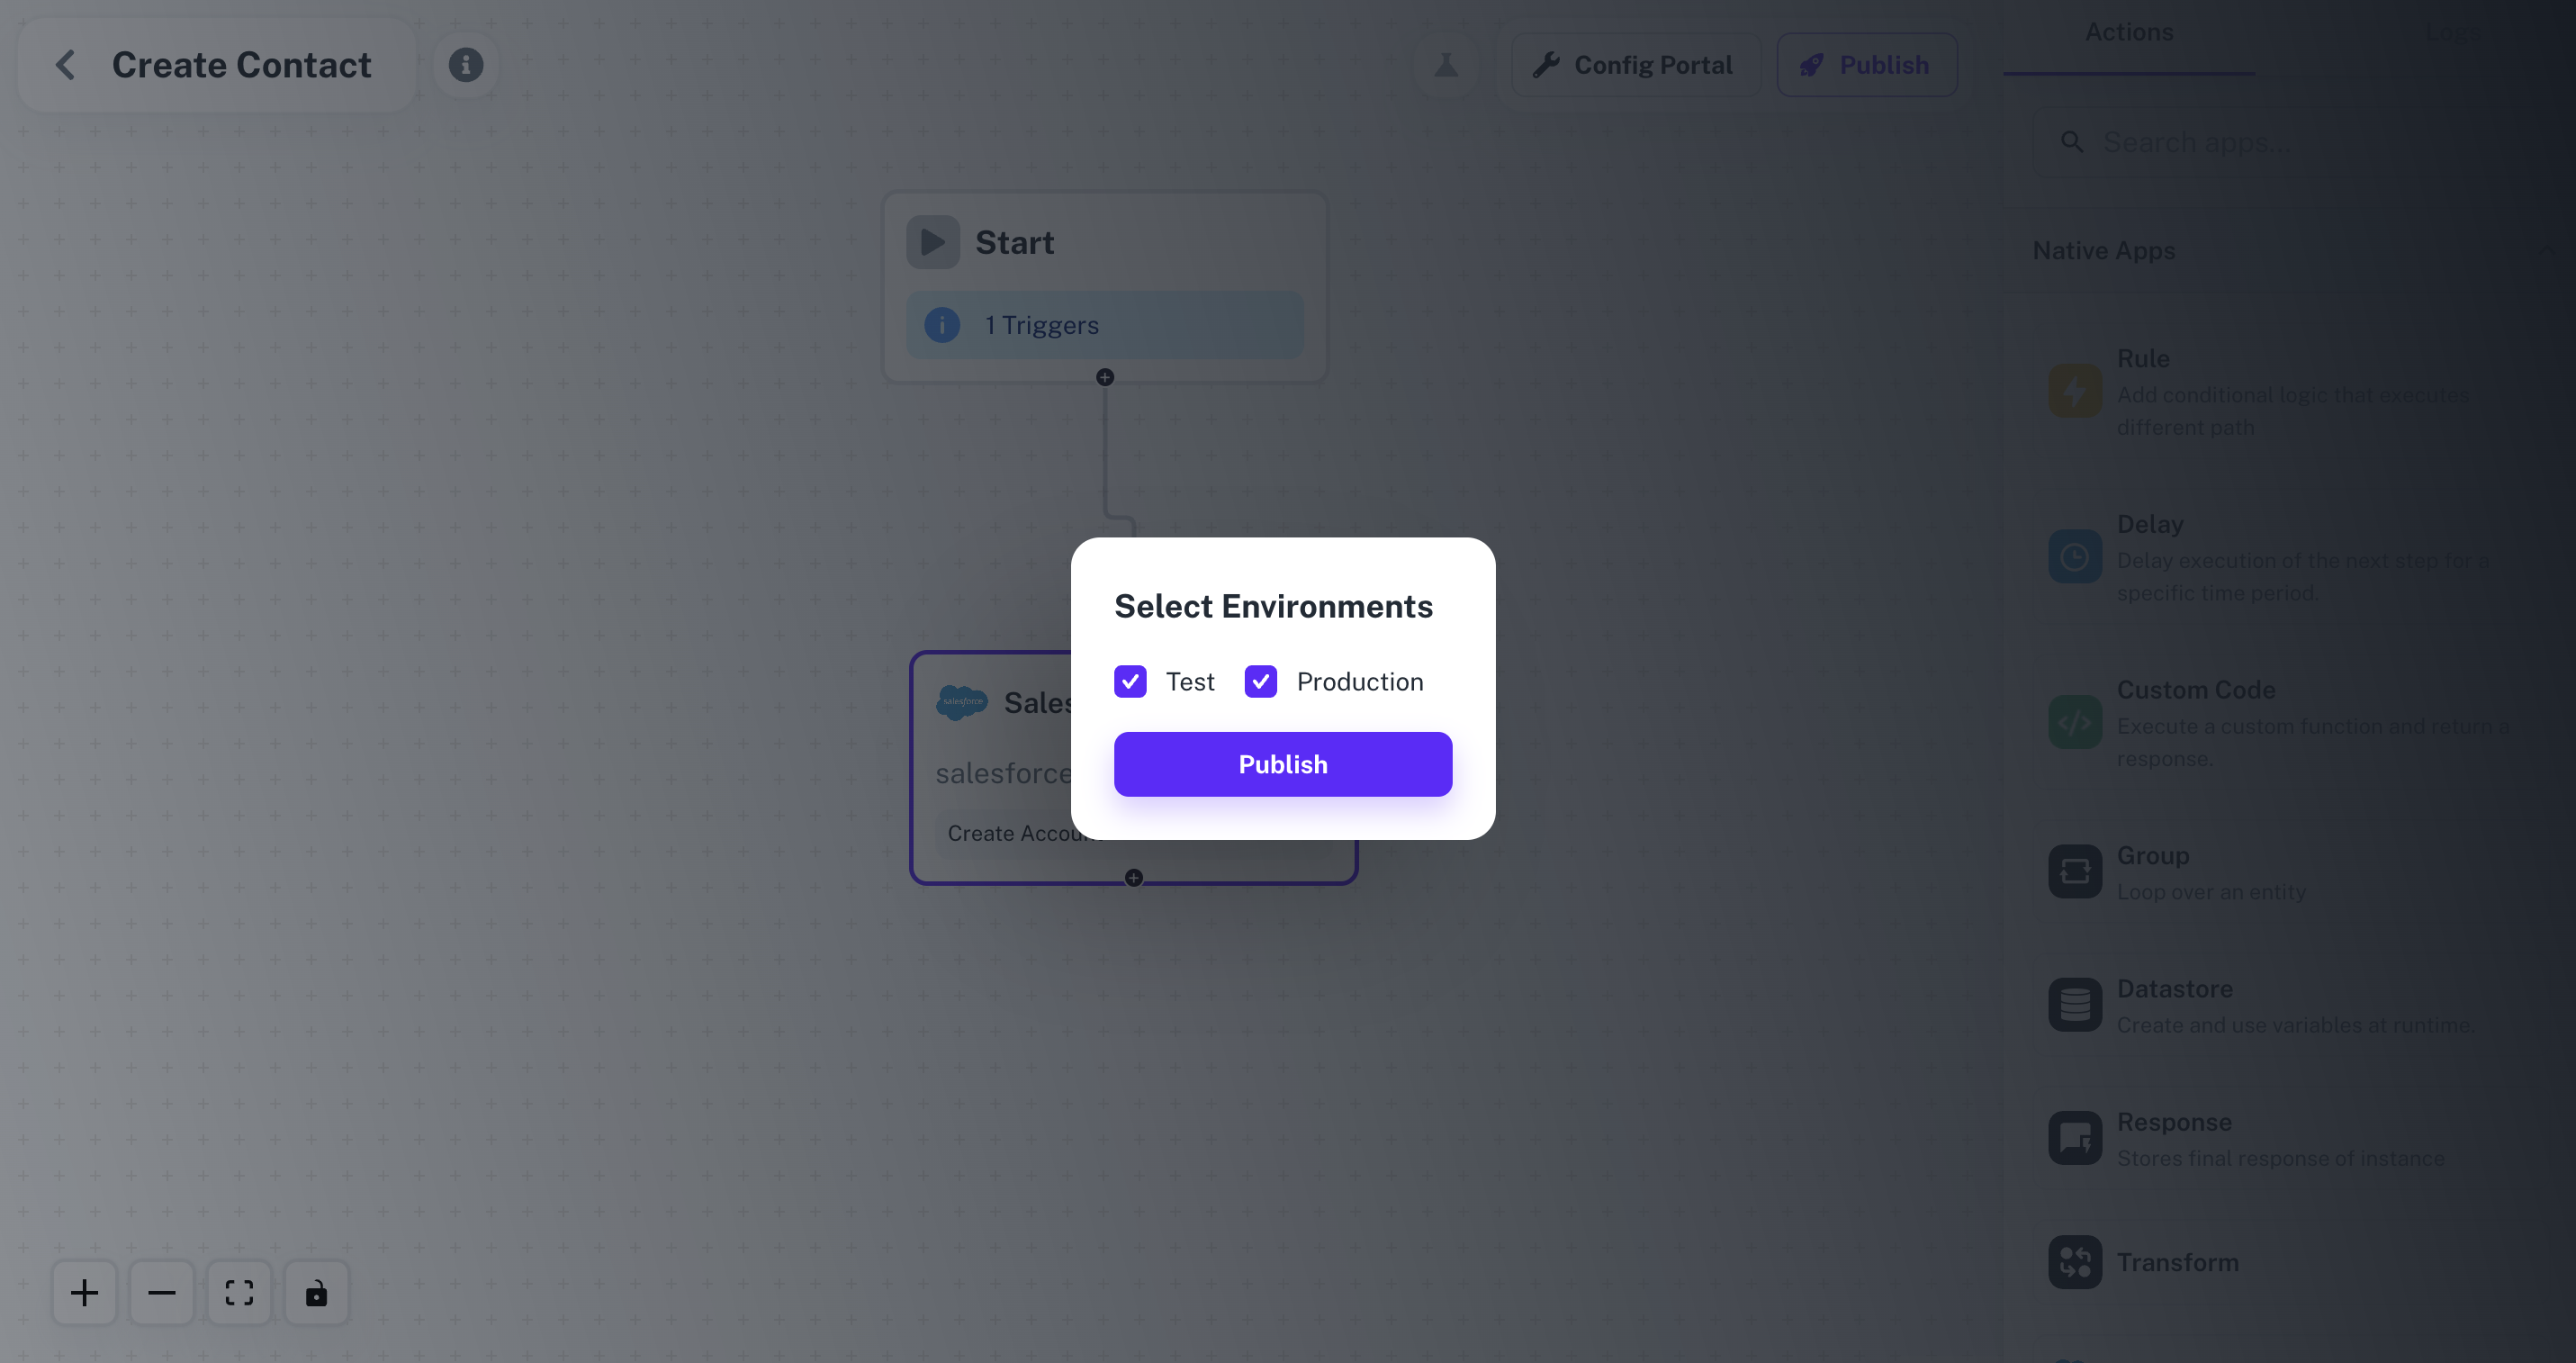The height and width of the screenshot is (1363, 2576).
Task: Uncheck the Test environment checkbox
Action: pyautogui.click(x=1130, y=681)
